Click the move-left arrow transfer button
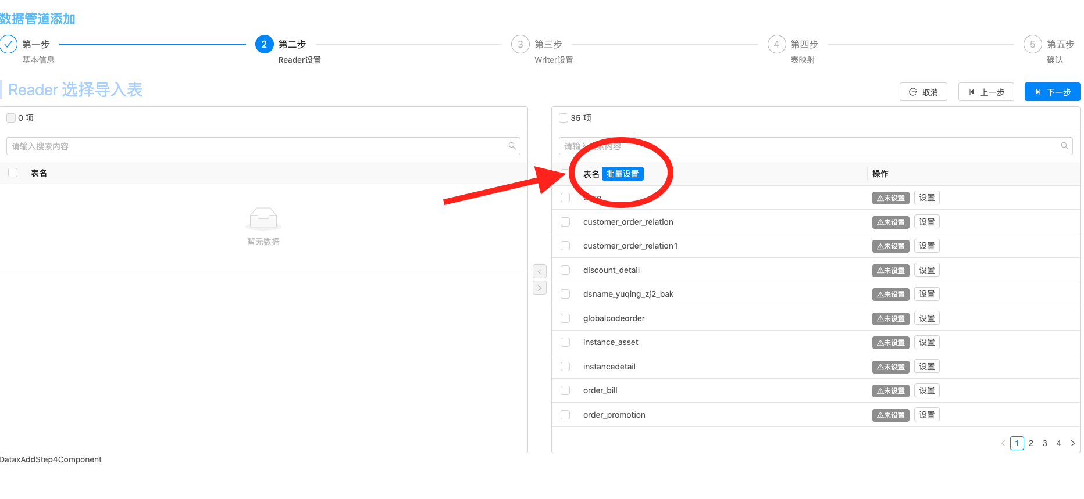The height and width of the screenshot is (499, 1084). (x=539, y=271)
